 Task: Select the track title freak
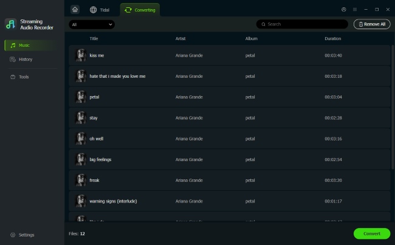click(94, 180)
